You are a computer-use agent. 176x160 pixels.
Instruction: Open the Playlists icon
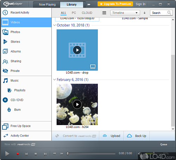pyautogui.click(x=10, y=90)
